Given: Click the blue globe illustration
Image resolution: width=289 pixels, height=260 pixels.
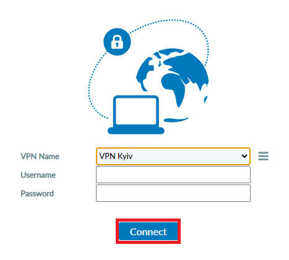Looking at the screenshot, I should click(173, 85).
